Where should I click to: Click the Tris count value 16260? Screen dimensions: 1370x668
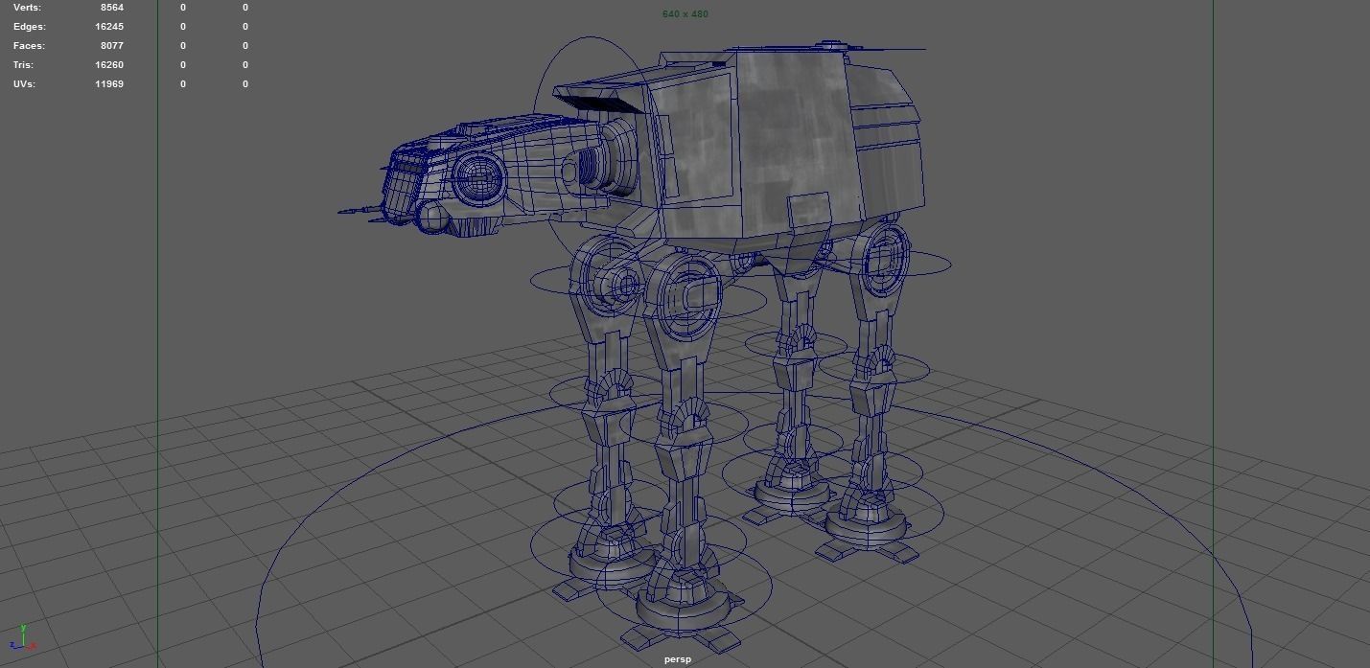click(109, 65)
